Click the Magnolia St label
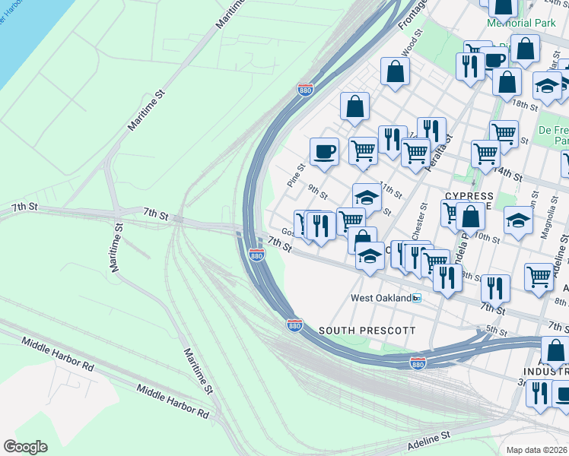This screenshot has width=569, height=456. click(549, 217)
